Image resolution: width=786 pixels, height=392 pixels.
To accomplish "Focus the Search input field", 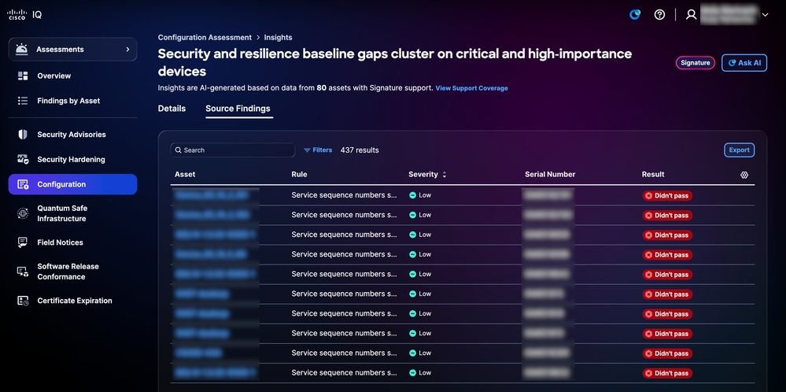I will tap(233, 150).
